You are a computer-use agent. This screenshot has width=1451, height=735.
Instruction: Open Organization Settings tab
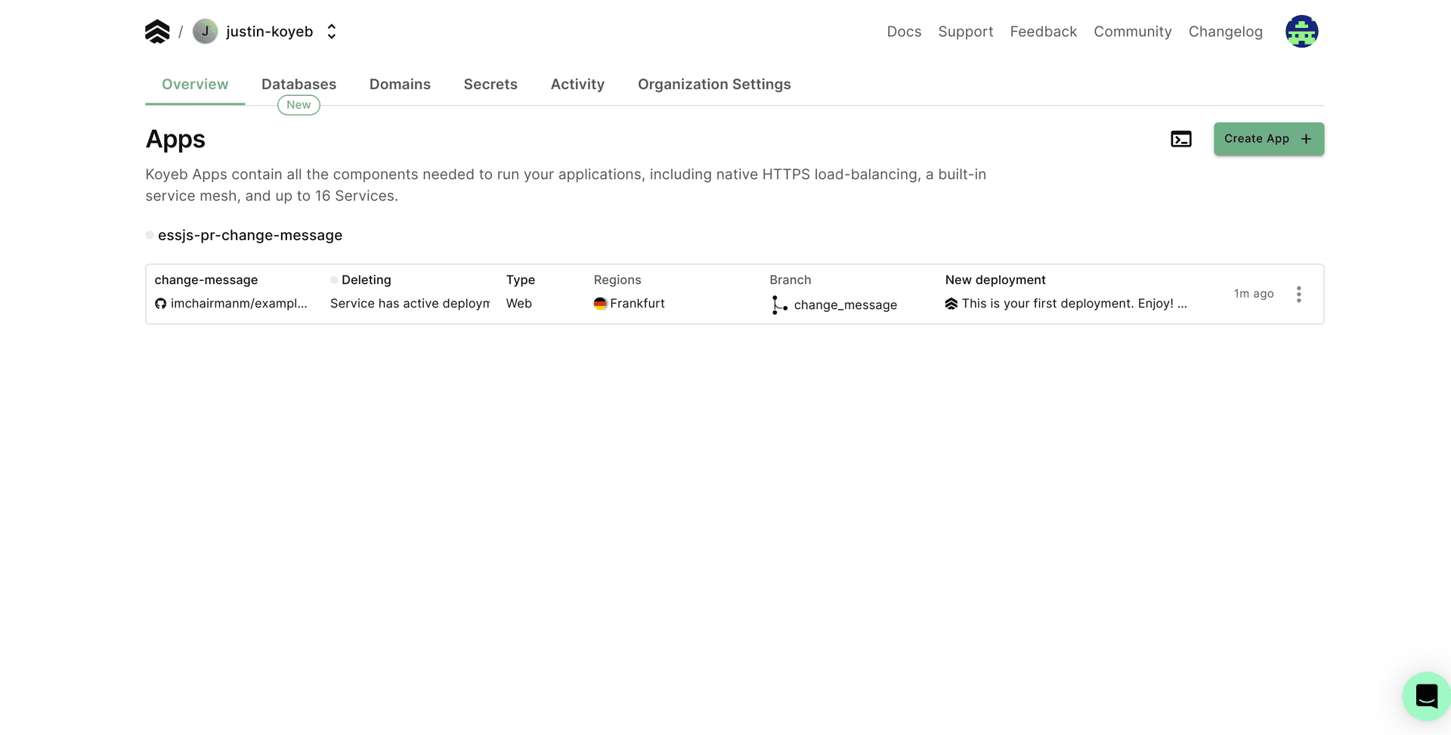coord(714,85)
